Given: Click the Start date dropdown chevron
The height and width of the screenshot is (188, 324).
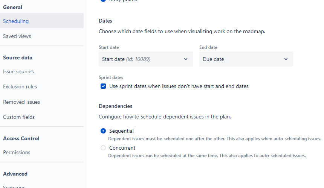Looking at the screenshot, I should tap(186, 59).
